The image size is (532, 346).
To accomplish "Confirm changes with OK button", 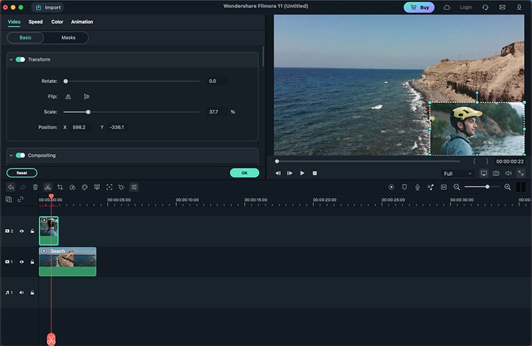I will pyautogui.click(x=244, y=173).
